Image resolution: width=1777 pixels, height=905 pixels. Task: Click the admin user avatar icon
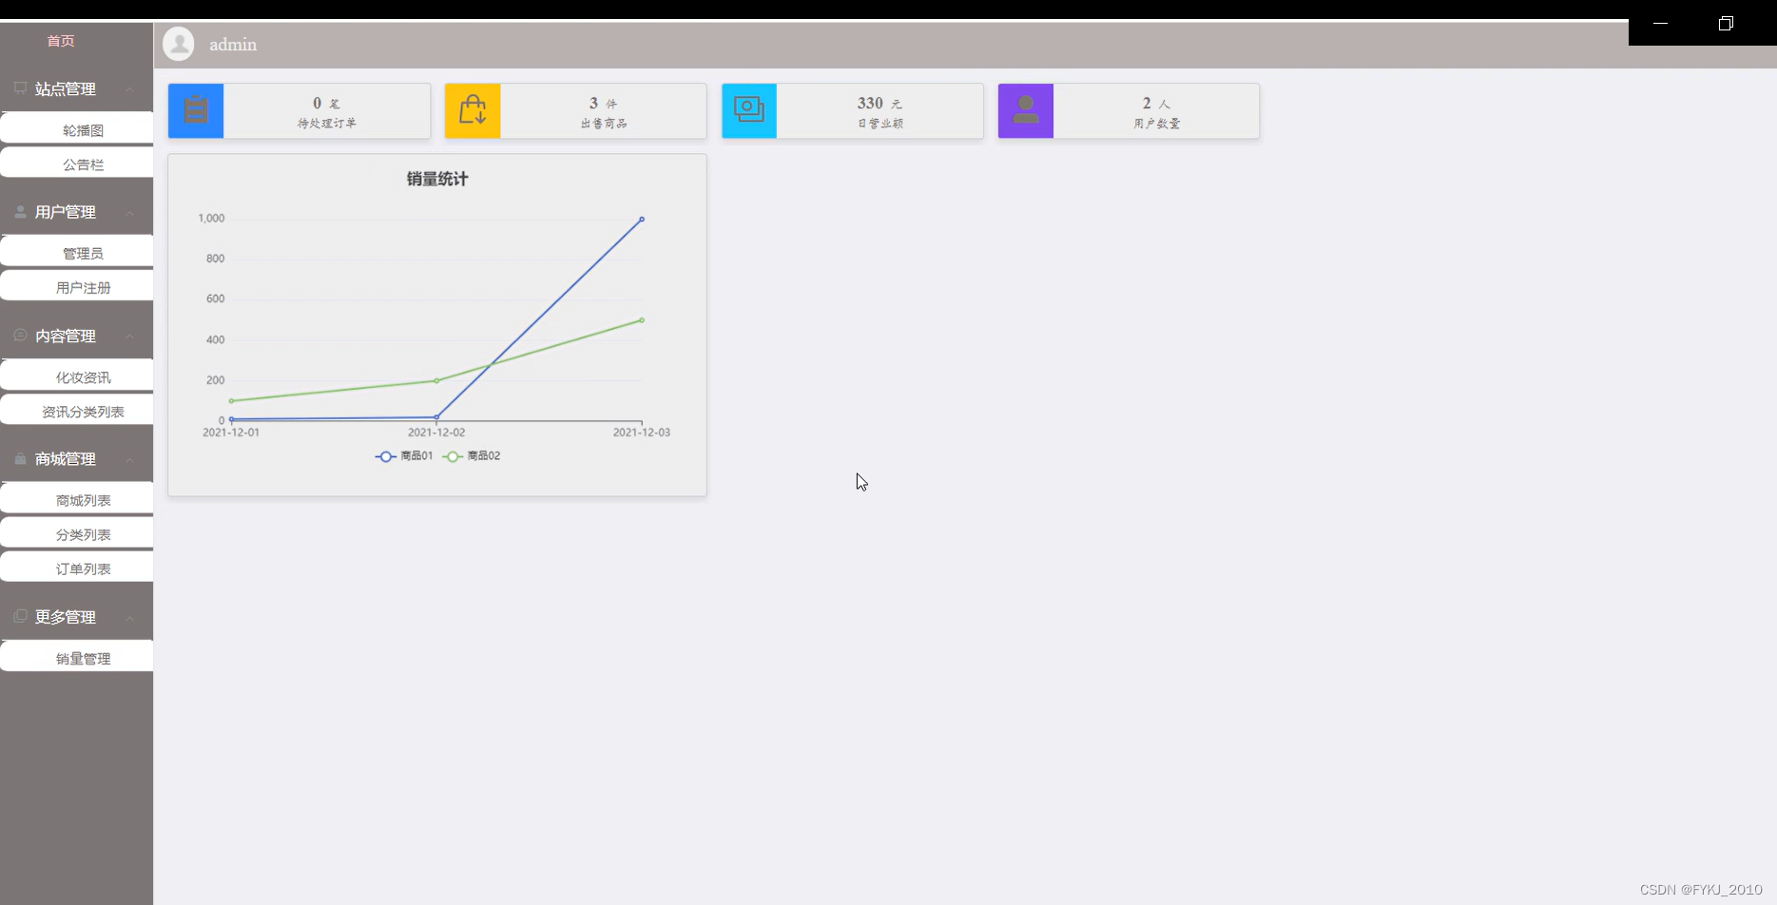[x=179, y=44]
